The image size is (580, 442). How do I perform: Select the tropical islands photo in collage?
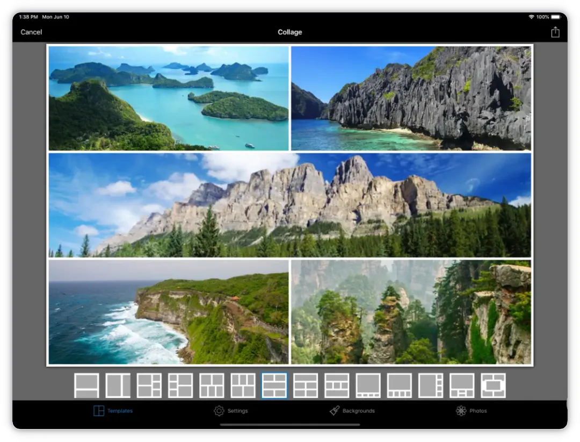click(169, 98)
